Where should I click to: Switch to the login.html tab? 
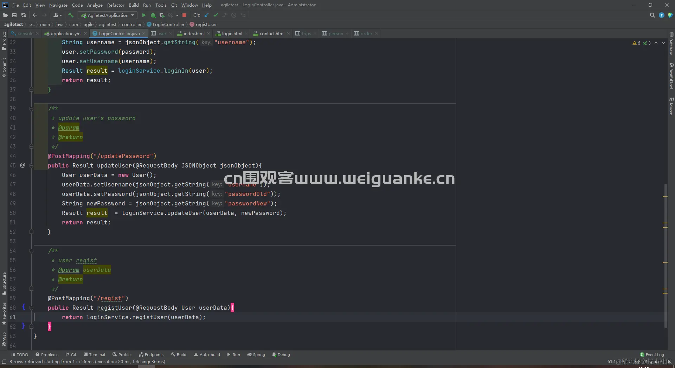click(232, 33)
